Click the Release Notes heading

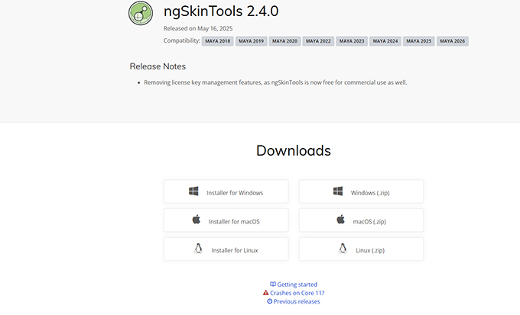click(158, 66)
